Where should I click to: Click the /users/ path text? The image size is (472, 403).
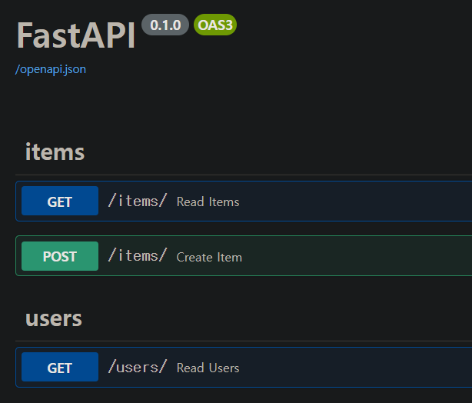tap(138, 367)
